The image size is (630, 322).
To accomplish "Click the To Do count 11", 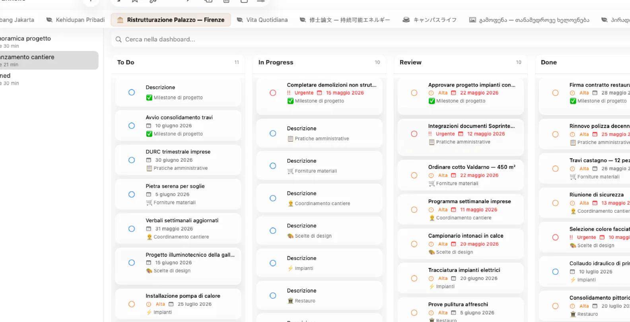I will [x=237, y=62].
